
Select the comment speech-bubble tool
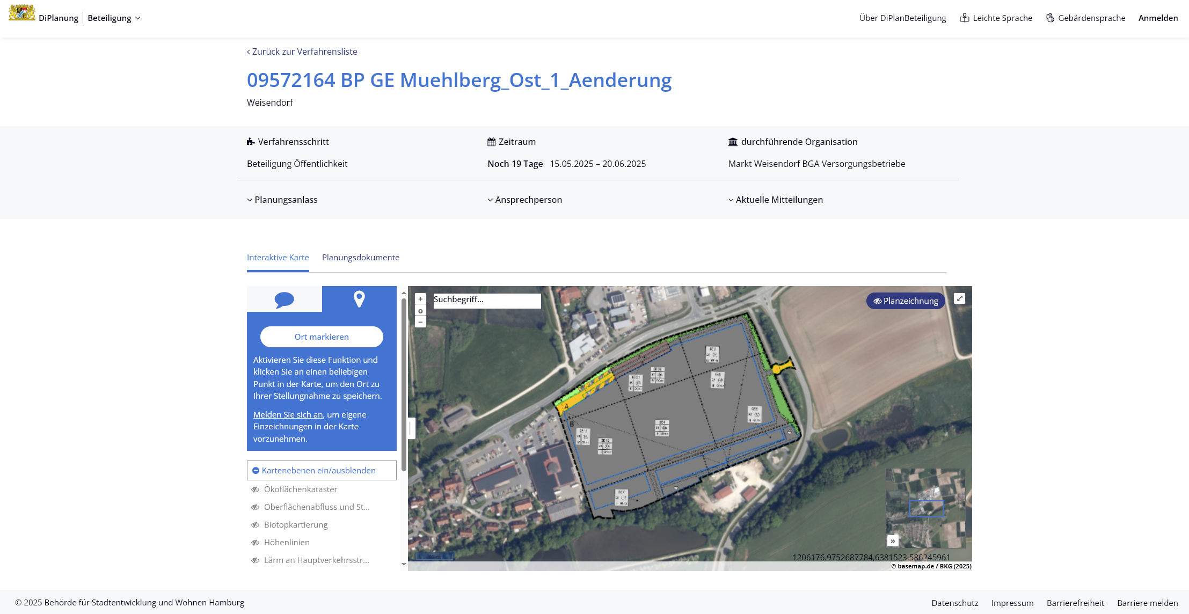tap(284, 299)
